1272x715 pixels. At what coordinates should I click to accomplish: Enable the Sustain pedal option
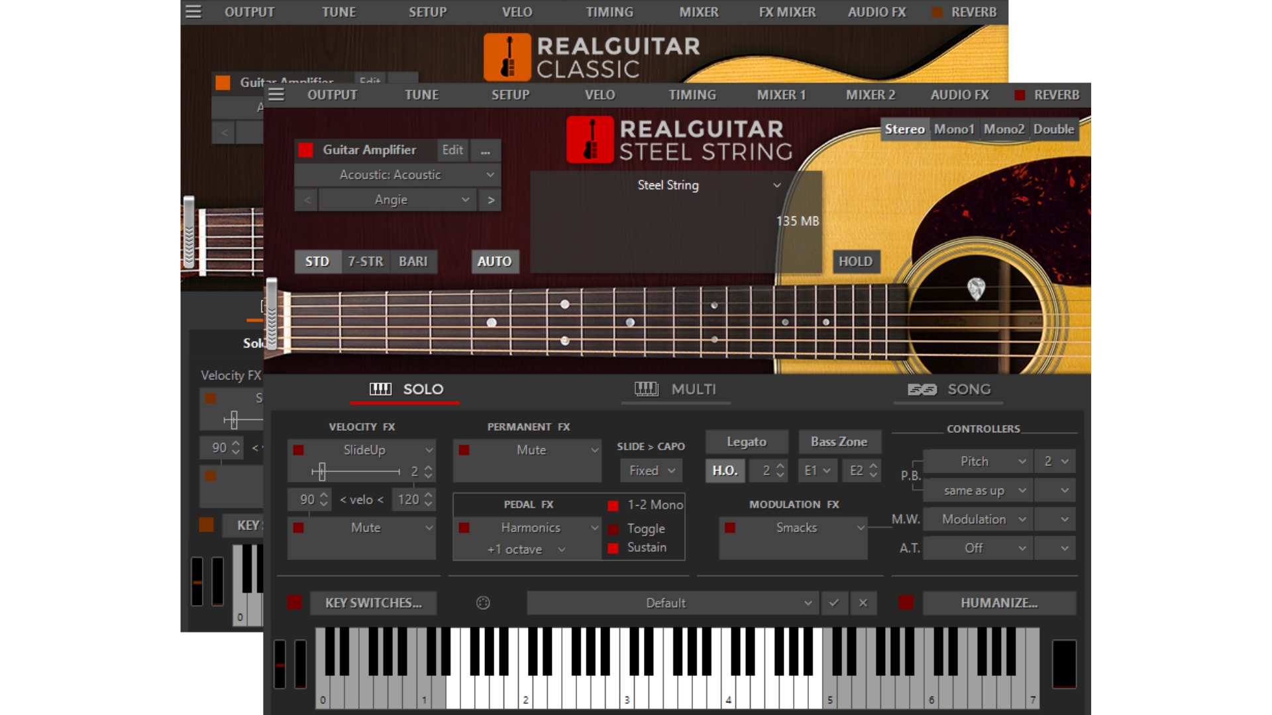click(x=613, y=548)
